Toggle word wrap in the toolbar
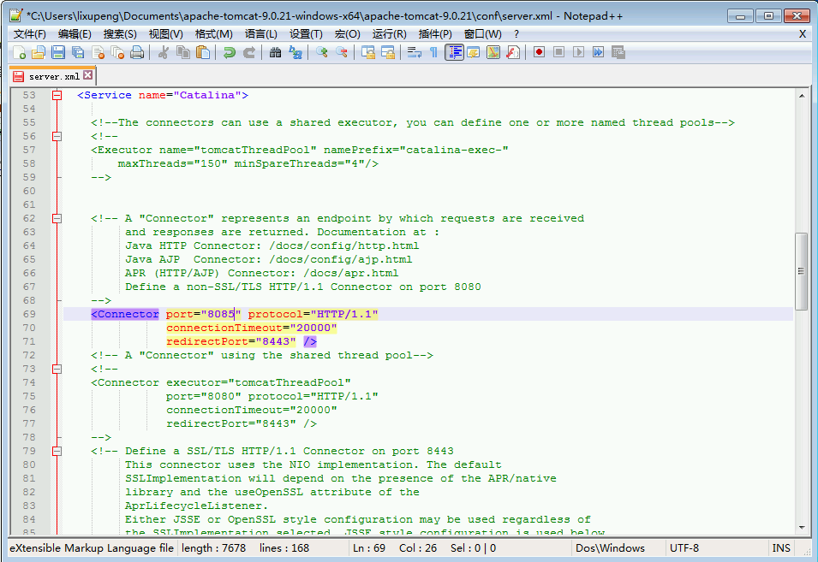Image resolution: width=818 pixels, height=562 pixels. (x=415, y=52)
